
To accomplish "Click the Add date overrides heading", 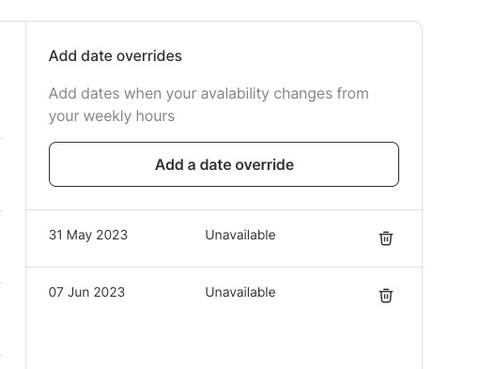I will point(116,56).
